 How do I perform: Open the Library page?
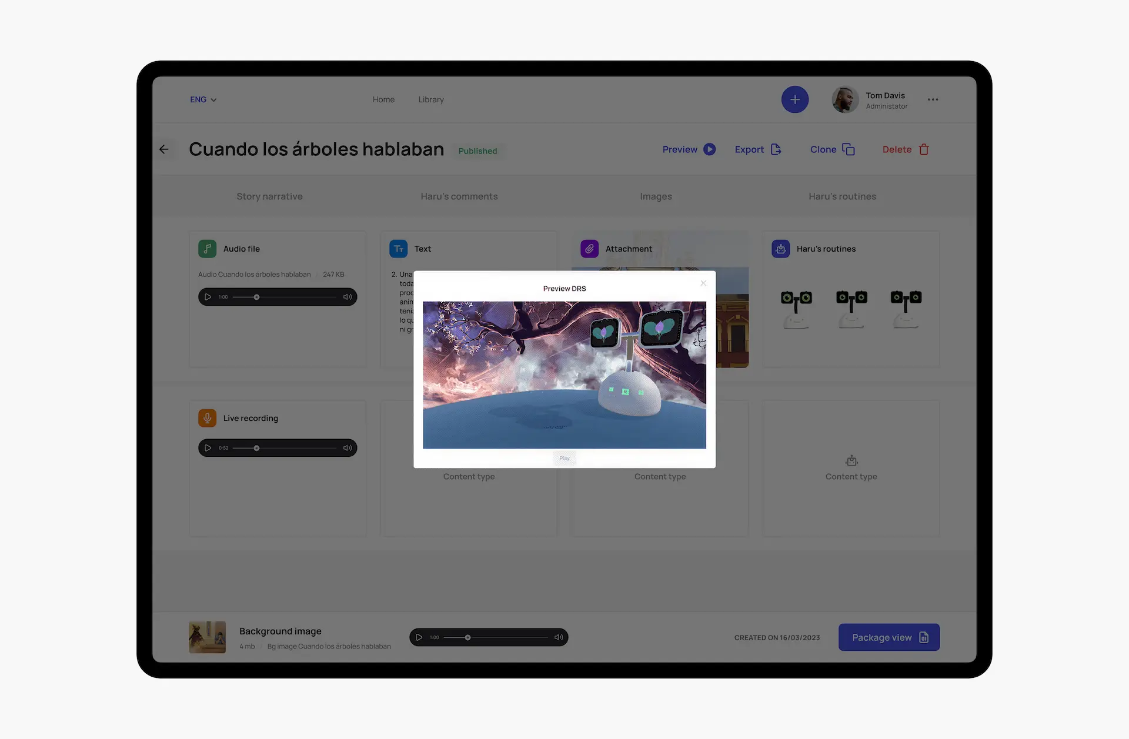coord(430,99)
